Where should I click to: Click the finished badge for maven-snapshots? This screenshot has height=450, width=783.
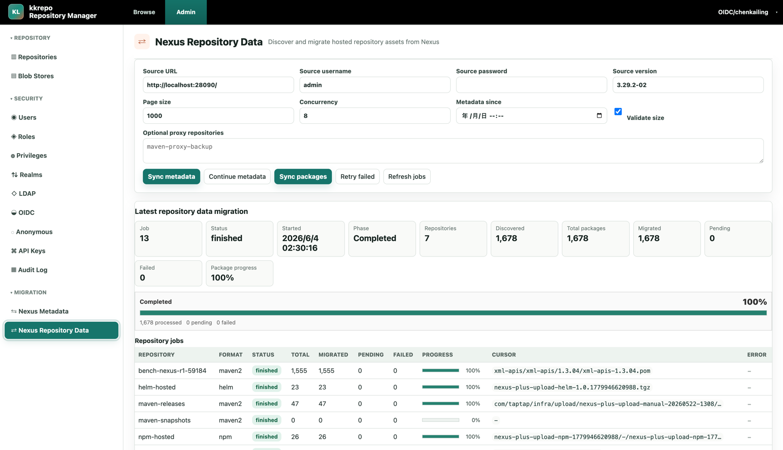267,420
